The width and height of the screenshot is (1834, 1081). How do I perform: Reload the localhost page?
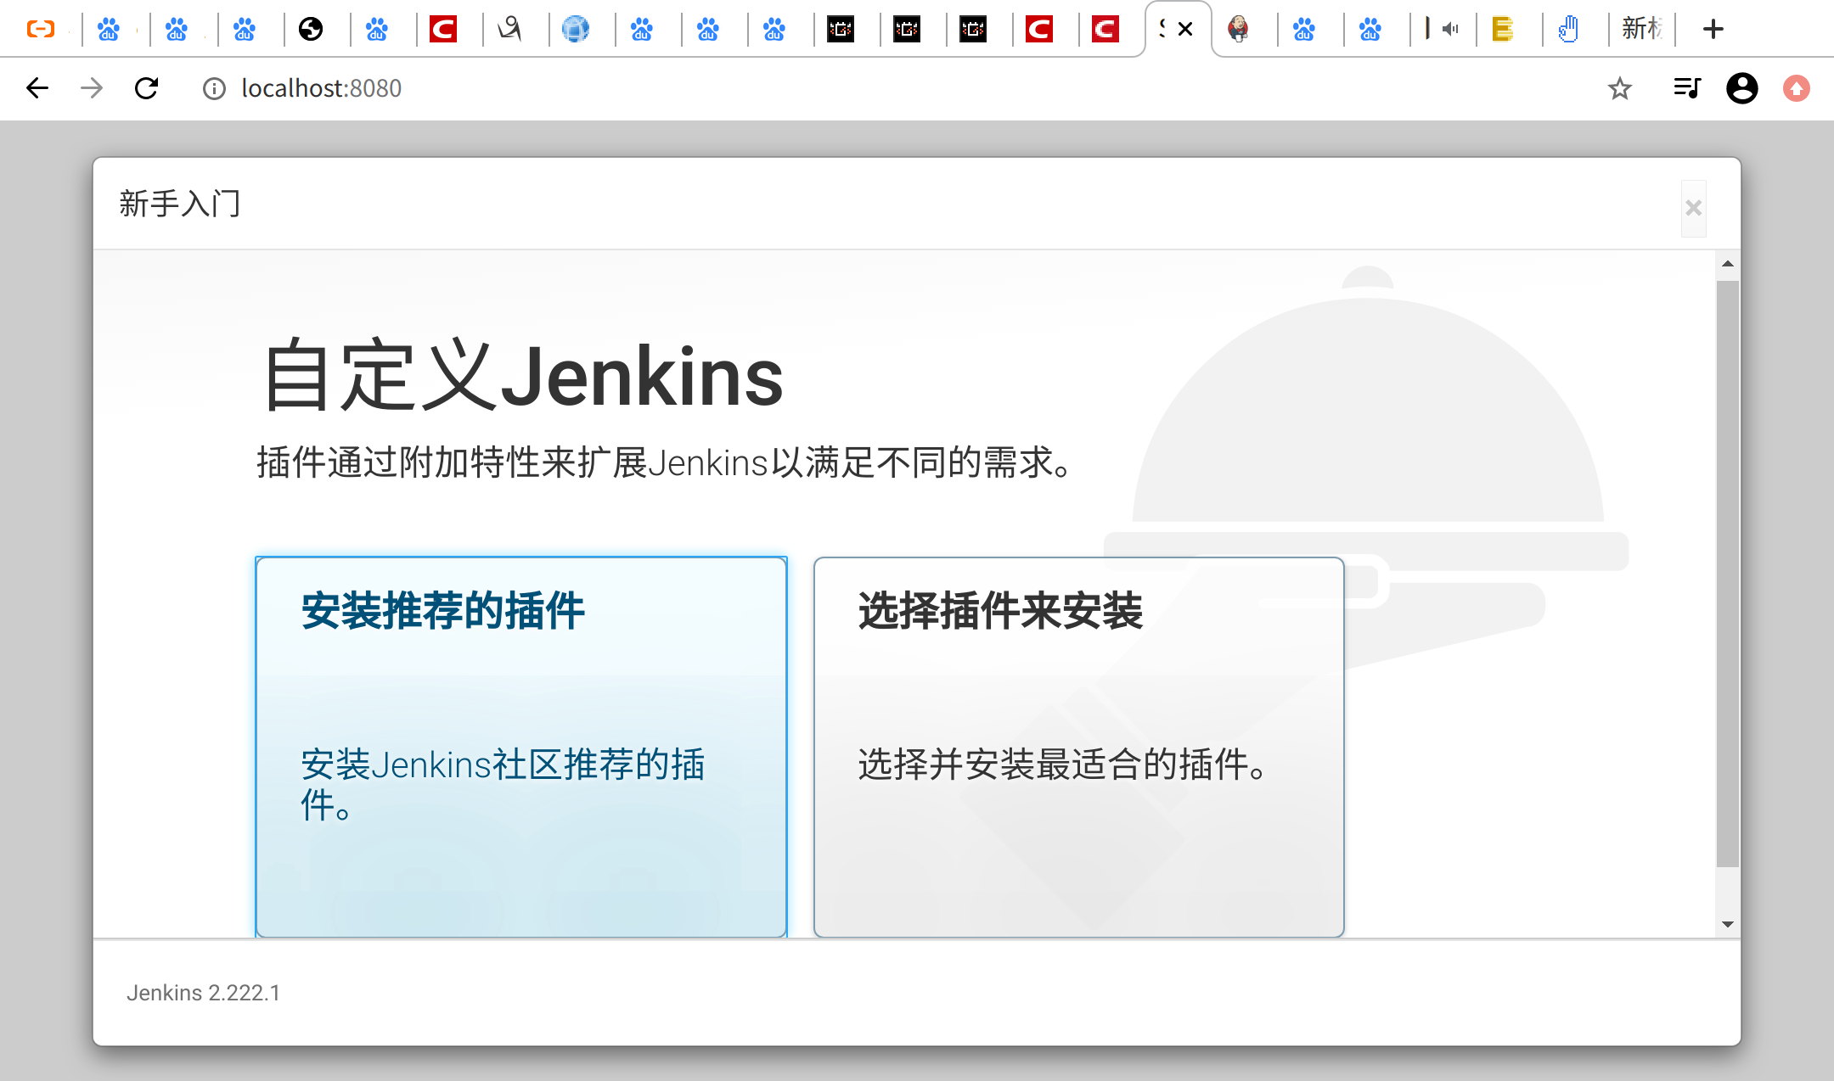pos(147,88)
